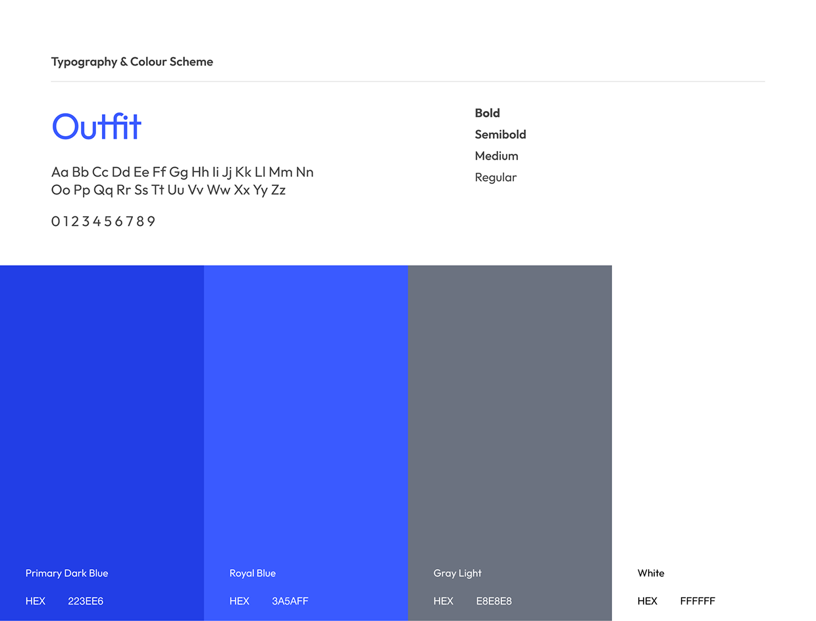Select the 'Medium' font weight label
This screenshot has height=621, width=816.
coord(497,156)
